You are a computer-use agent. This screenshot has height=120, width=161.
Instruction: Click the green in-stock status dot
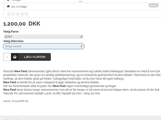point(8,0)
